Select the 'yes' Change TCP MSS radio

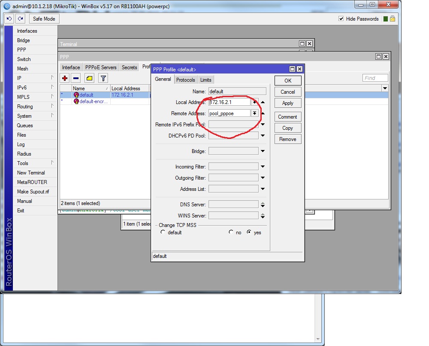(x=249, y=232)
